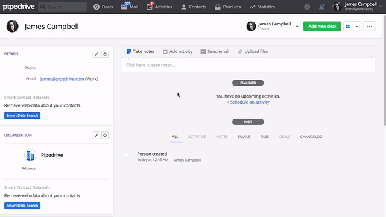Click the James Campbell link under Person created

pos(187,160)
